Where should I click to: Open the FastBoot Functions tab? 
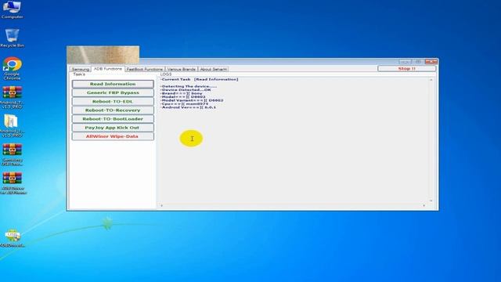click(144, 69)
